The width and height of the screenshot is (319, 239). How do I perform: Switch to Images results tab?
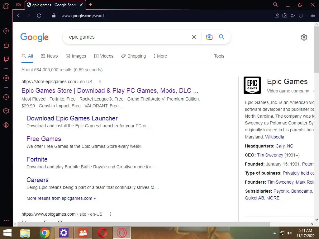tap(76, 56)
